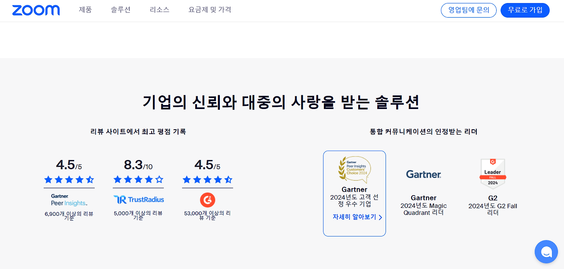Click the G2 Leader Fall 2024 badge
Image resolution: width=564 pixels, height=269 pixels.
coord(493,174)
